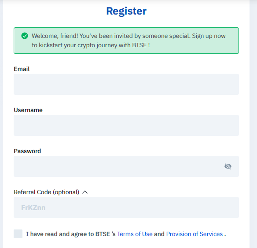Focus the Username input field

[x=126, y=125]
